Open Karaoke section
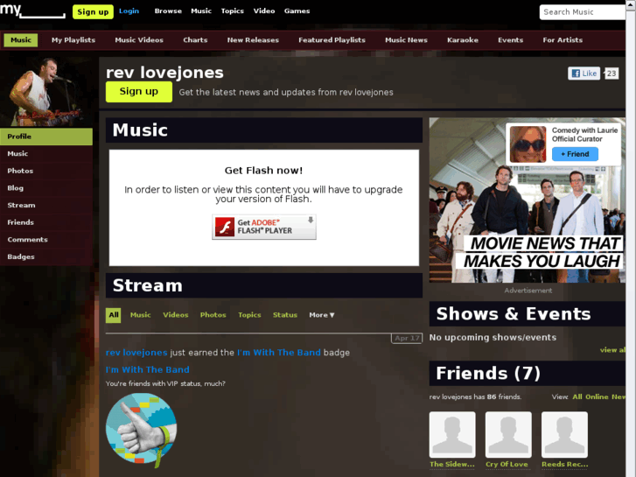Image resolution: width=636 pixels, height=477 pixels. click(463, 40)
